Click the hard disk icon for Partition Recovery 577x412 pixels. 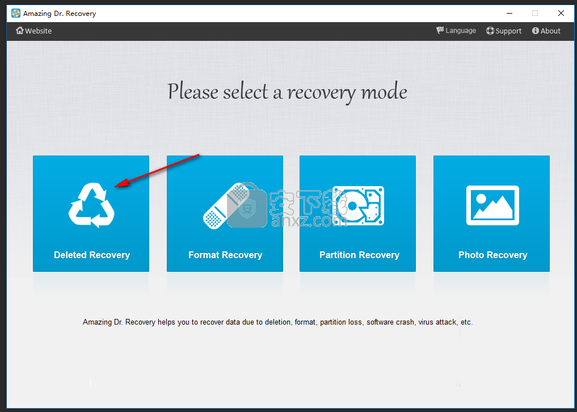tap(358, 205)
